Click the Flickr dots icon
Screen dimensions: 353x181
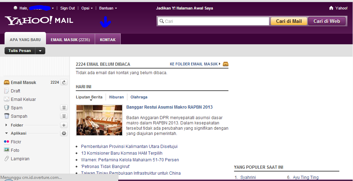(7, 142)
